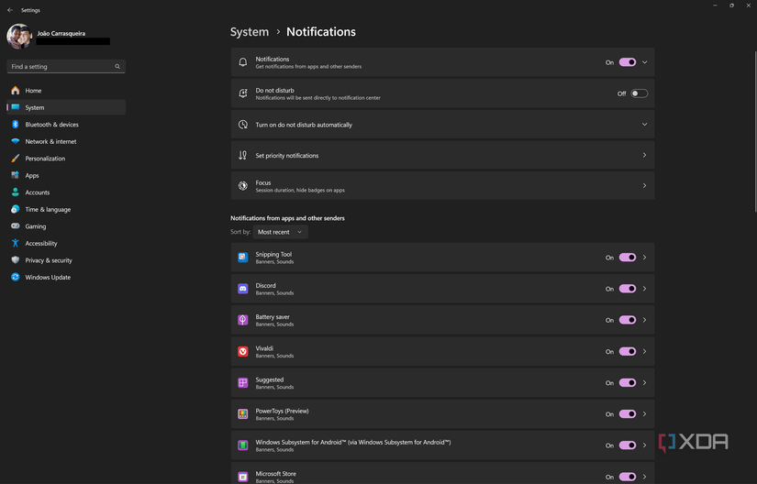Open the Sort by Most recent dropdown
The image size is (757, 484).
pos(280,232)
